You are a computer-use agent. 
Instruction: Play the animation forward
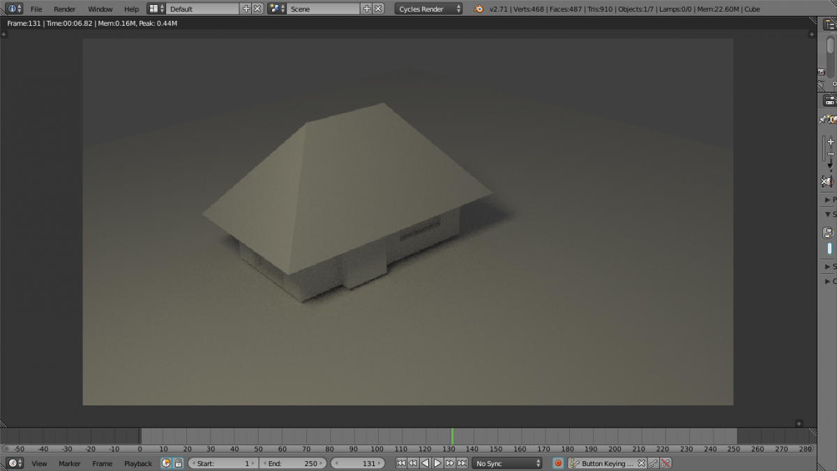437,463
